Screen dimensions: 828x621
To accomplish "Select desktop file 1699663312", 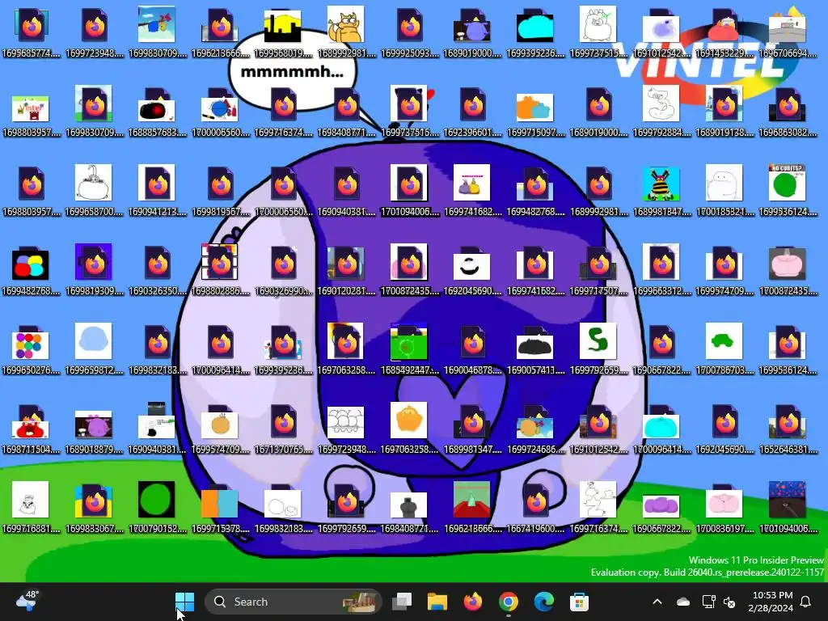I will click(661, 269).
